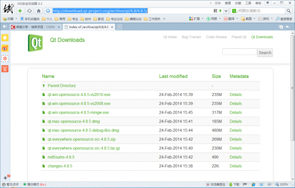Click the vertical scrollbar thumb
Viewport: 295px width, 188px height.
point(292,88)
